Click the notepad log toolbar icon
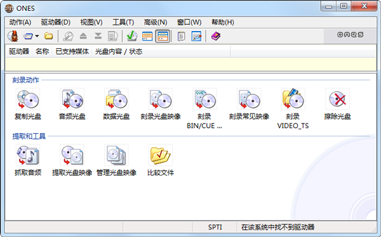This screenshot has height=237, width=381. pyautogui.click(x=181, y=36)
